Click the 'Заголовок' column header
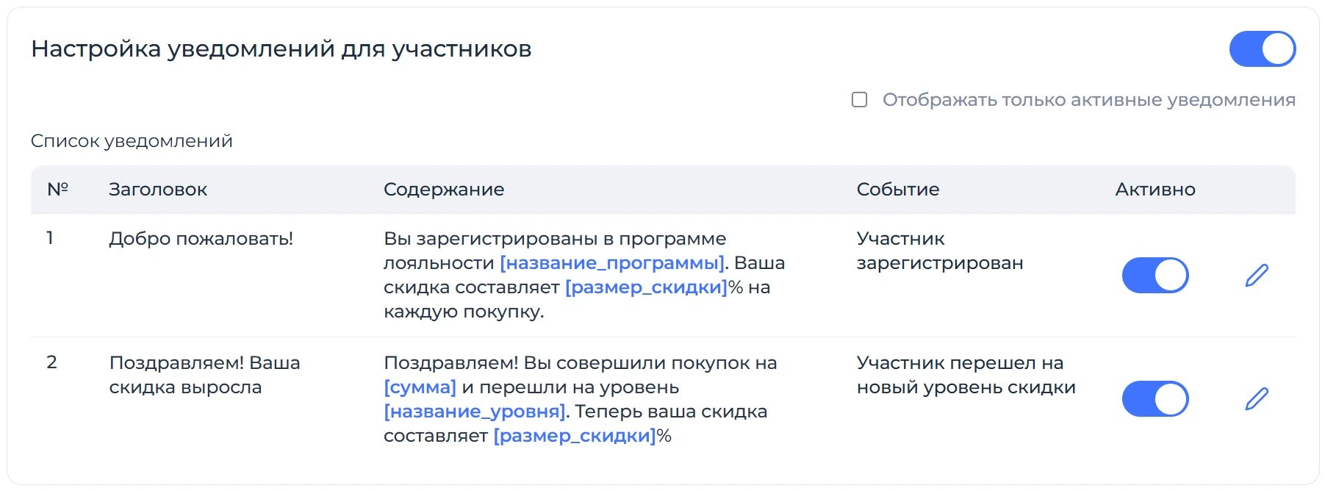Viewport: 1325px width, 491px height. [x=158, y=190]
